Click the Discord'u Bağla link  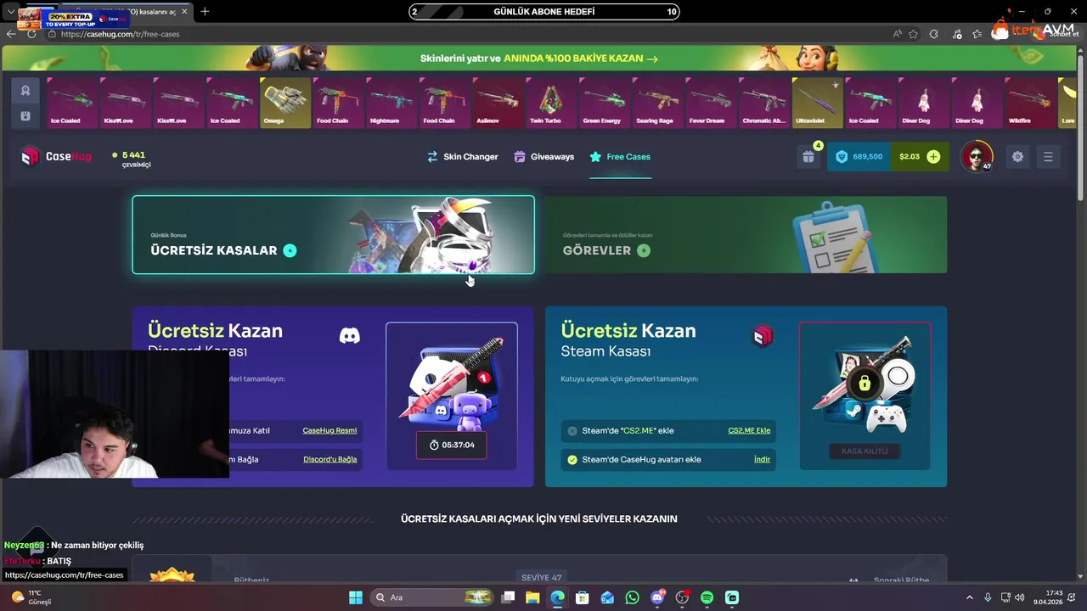click(329, 459)
